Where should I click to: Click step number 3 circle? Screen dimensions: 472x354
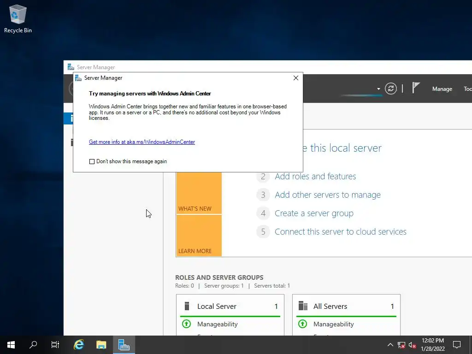(x=263, y=195)
